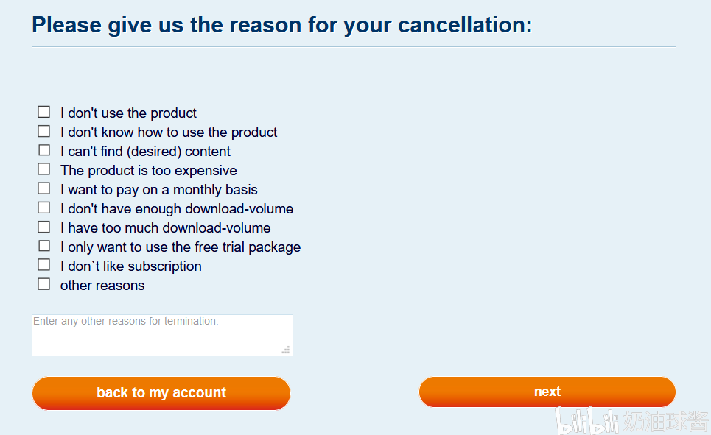Check the "I don't use the product" checkbox

point(44,112)
